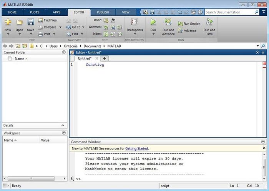Open Current Folder panel actions menu
This screenshot has width=269, height=191.
pos(63,52)
